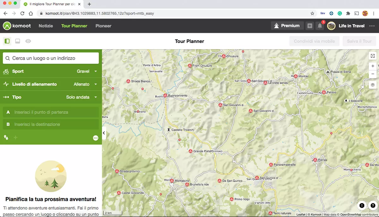379x217 pixels.
Task: Open the waypoint options three-dots button
Action: tap(96, 138)
